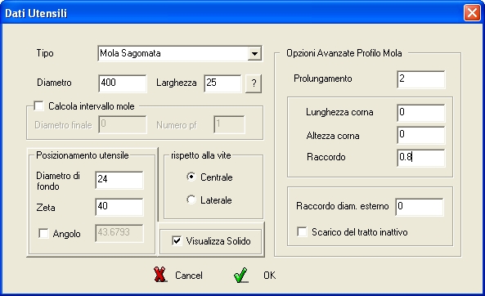This screenshot has height=296, width=485.
Task: Click the Raccordo input field
Action: tap(421, 158)
